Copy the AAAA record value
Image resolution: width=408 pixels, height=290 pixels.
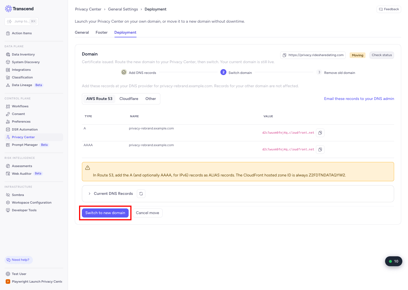pyautogui.click(x=320, y=150)
